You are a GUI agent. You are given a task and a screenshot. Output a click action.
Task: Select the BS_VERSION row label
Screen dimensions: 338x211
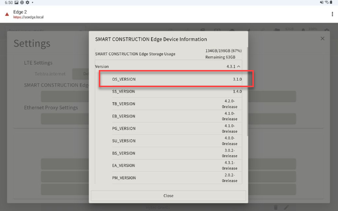click(x=124, y=153)
